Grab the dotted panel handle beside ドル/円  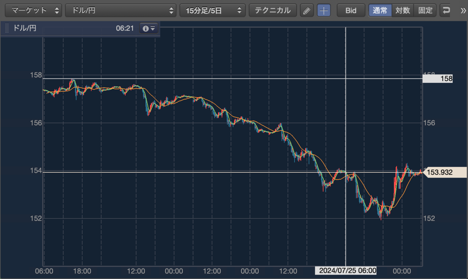pos(7,28)
